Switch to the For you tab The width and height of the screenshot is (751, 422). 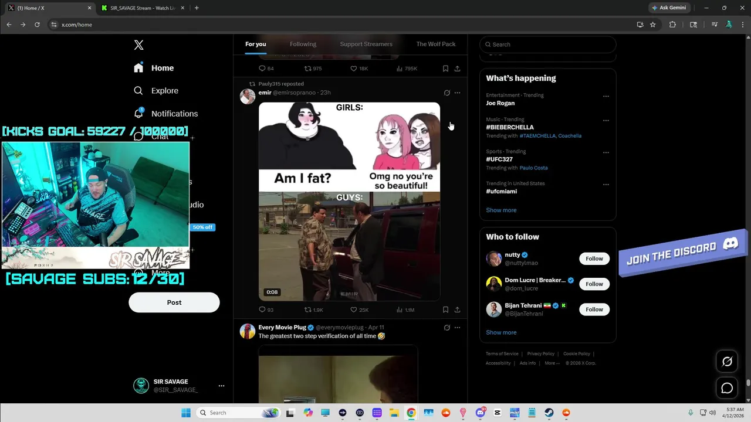[x=256, y=44]
